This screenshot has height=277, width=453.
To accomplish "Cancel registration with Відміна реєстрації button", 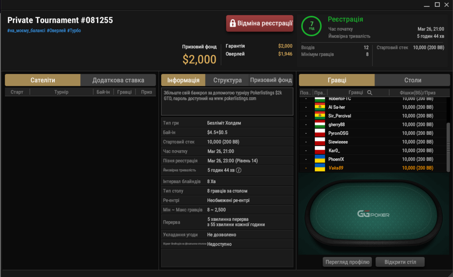I will tap(260, 24).
